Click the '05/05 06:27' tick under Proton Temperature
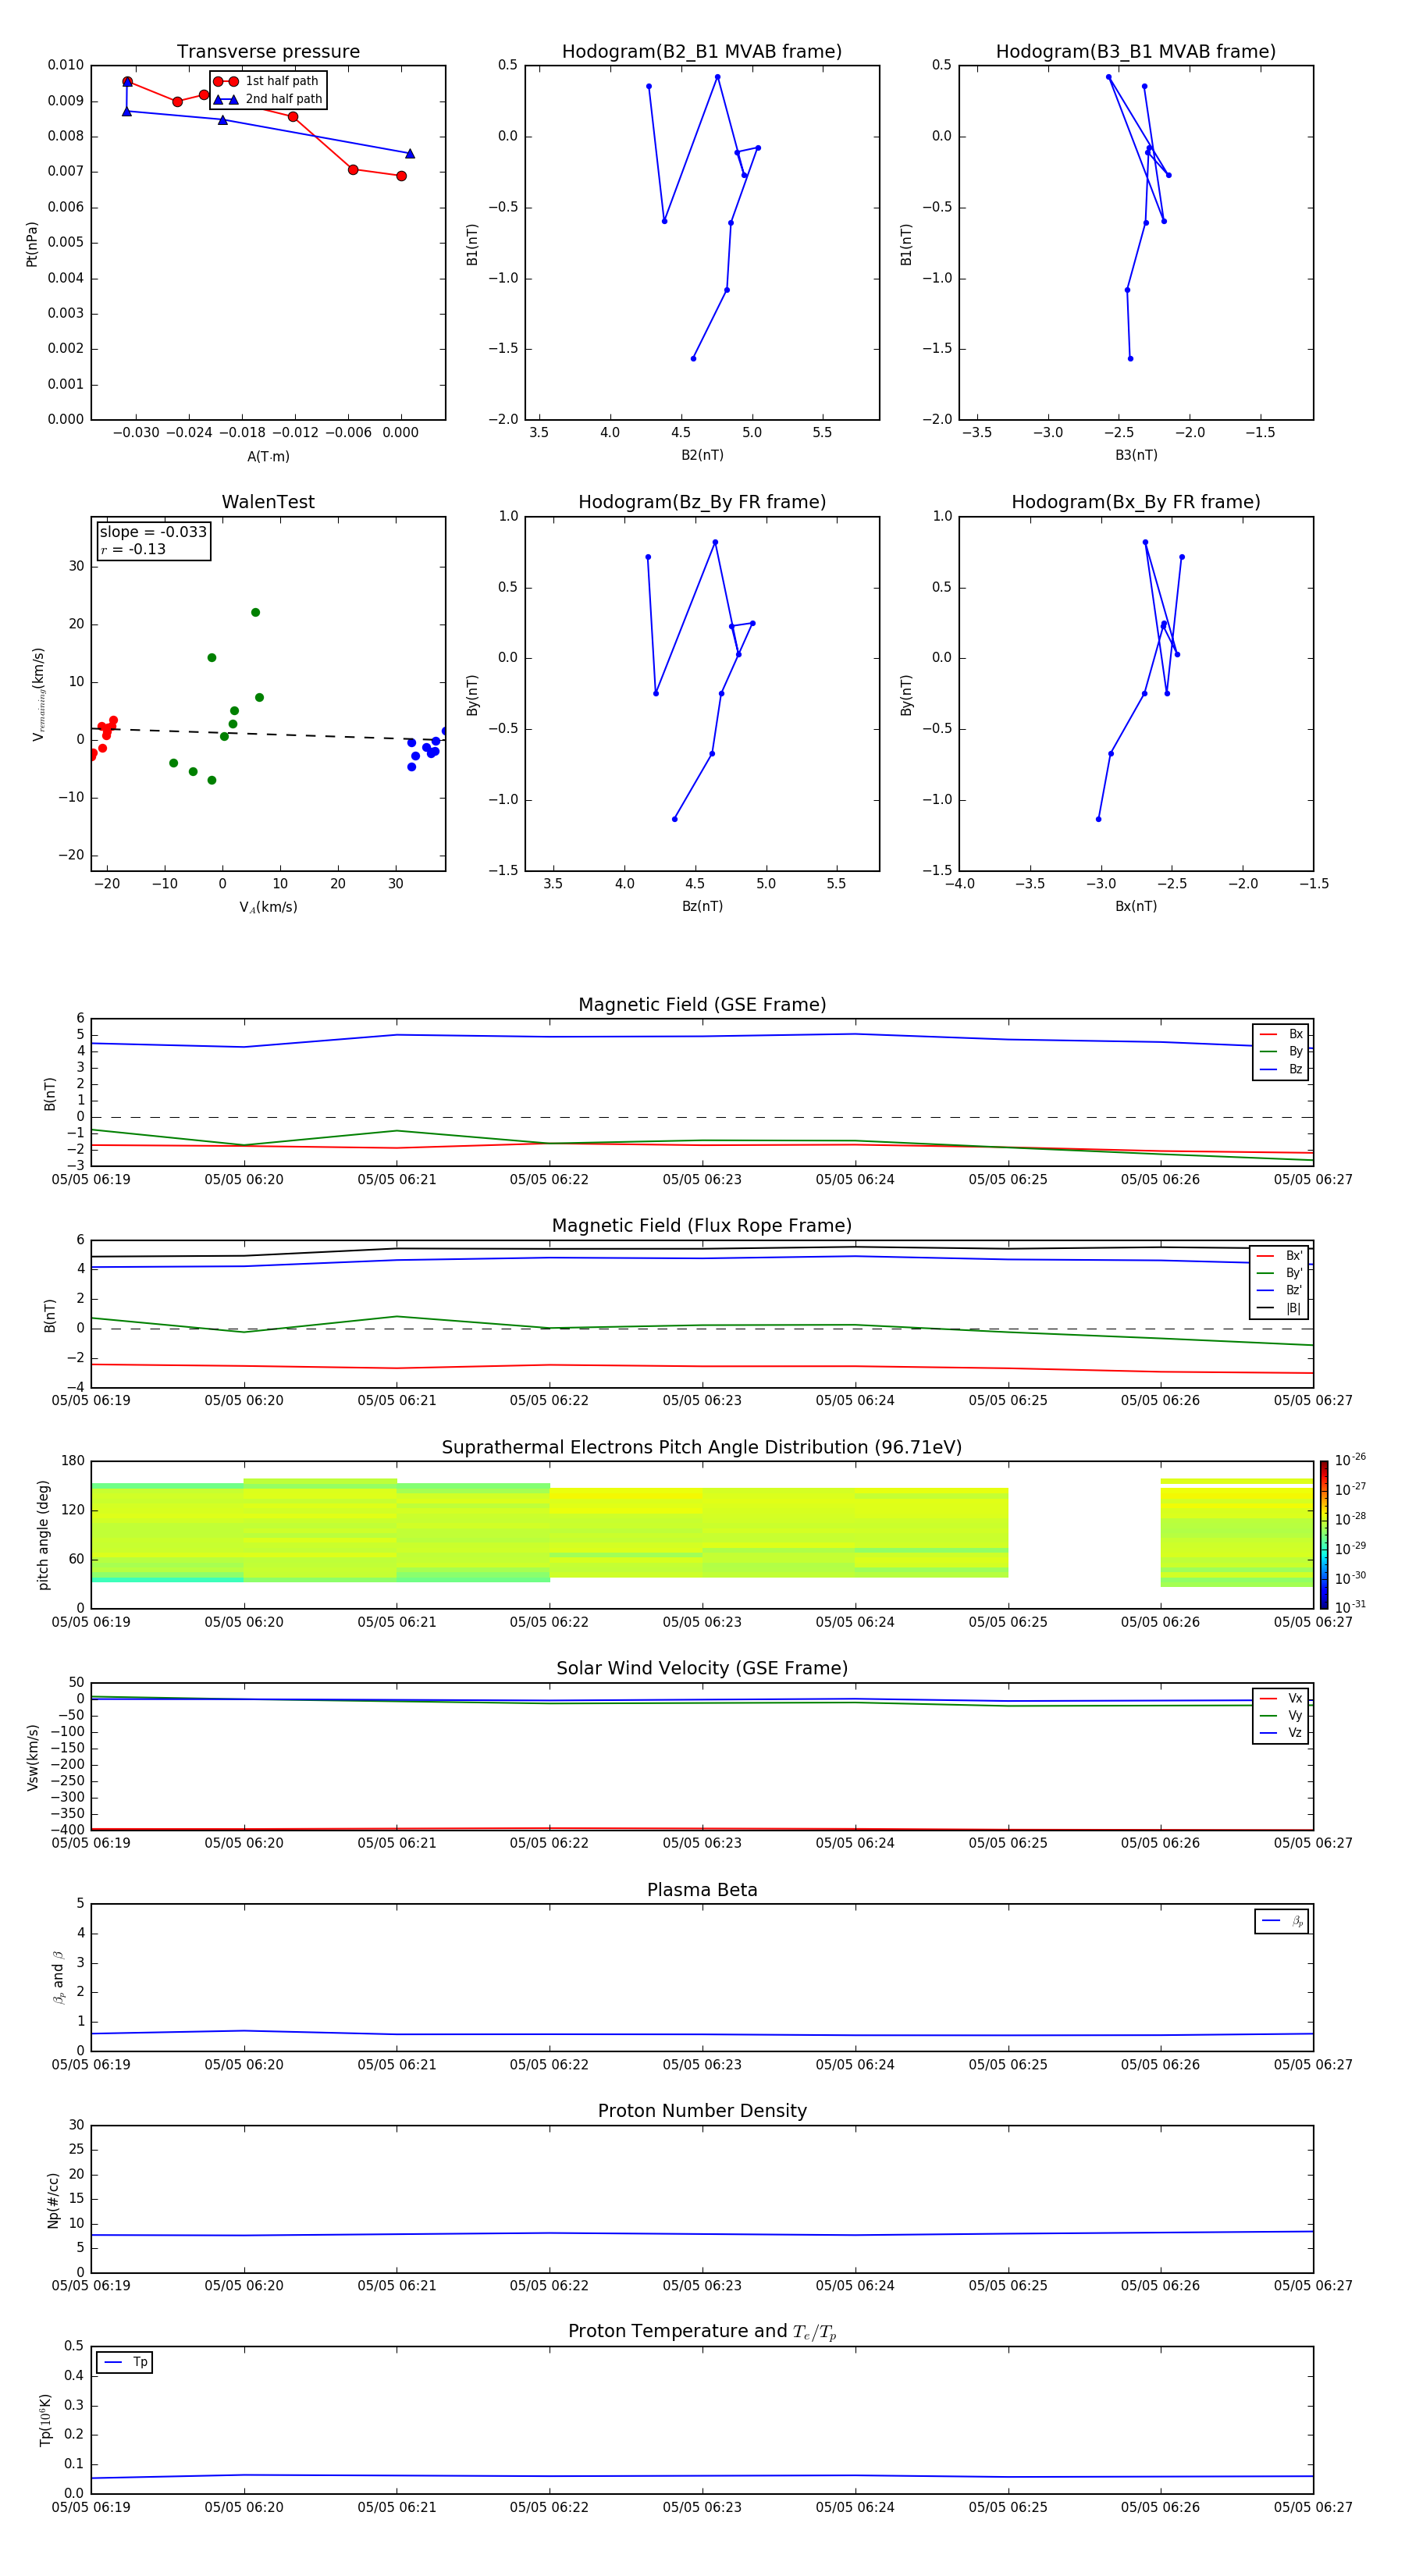The width and height of the screenshot is (1405, 2576). tap(1313, 2507)
